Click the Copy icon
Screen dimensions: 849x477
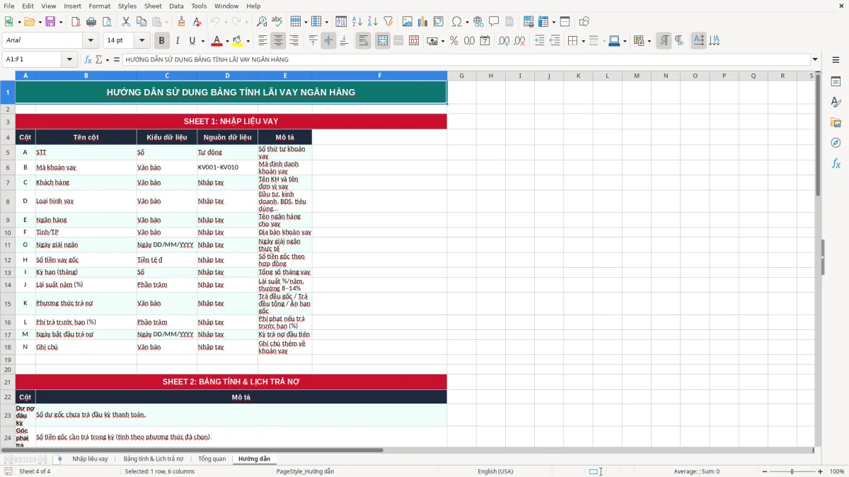click(141, 22)
